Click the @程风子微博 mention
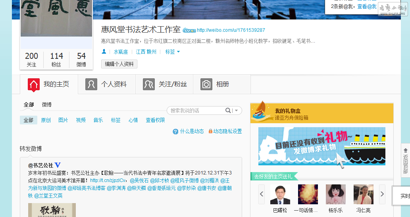Screen dimensions: 410x217 point(185,180)
